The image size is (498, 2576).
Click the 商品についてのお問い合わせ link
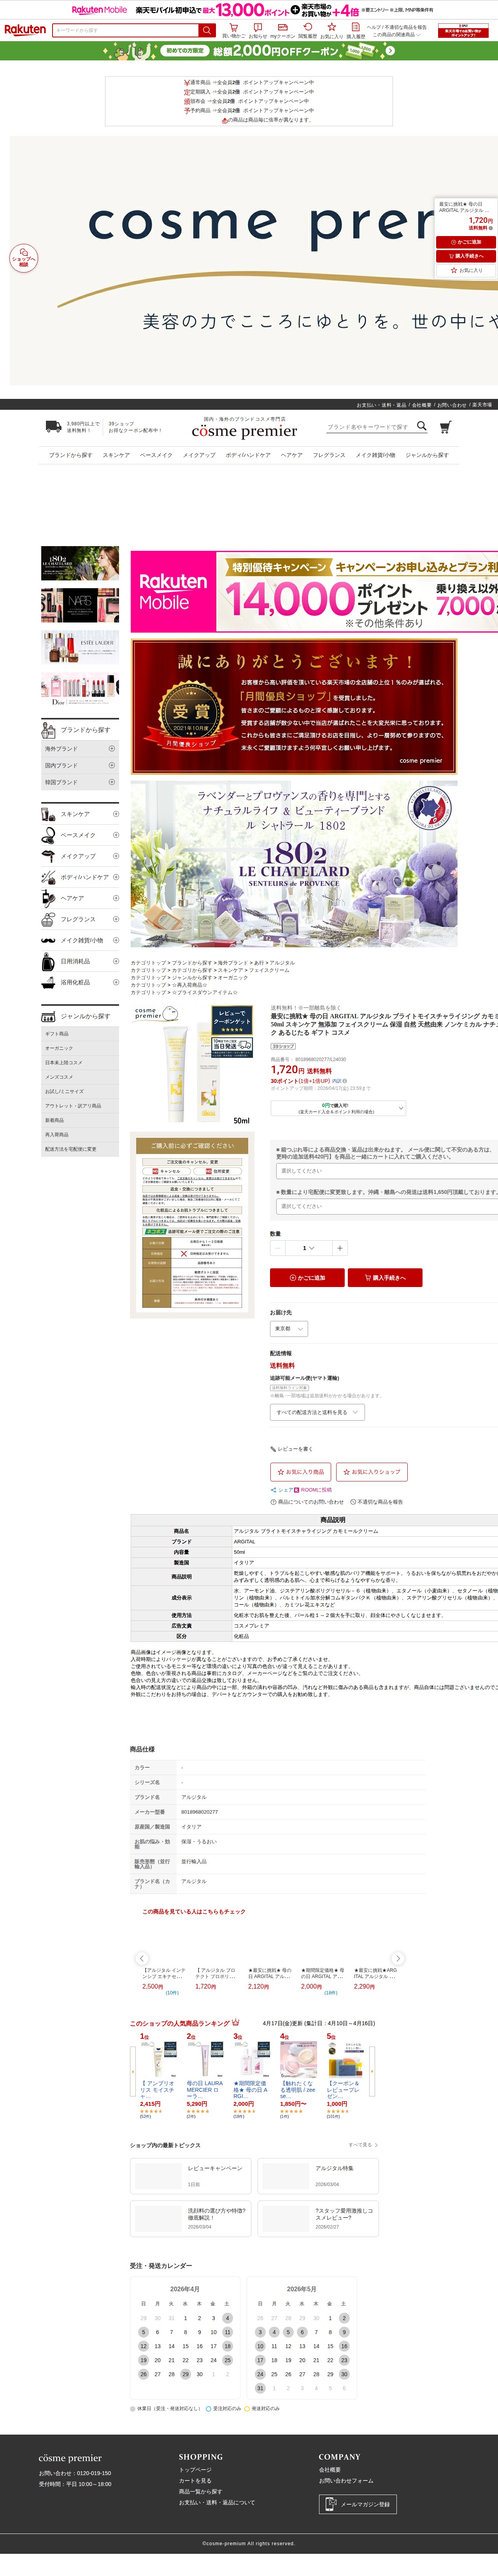coord(307,1502)
